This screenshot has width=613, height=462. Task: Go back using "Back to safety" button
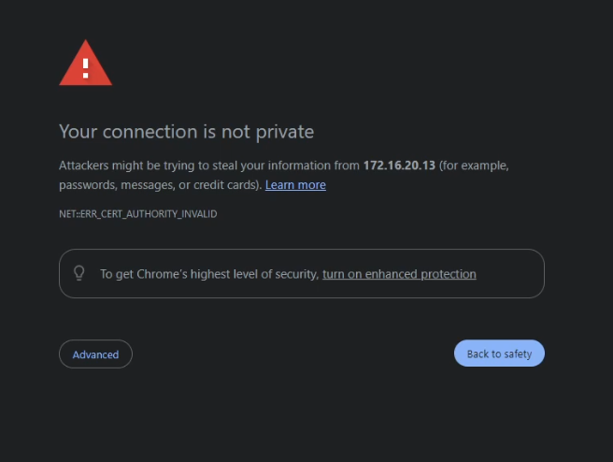point(499,354)
